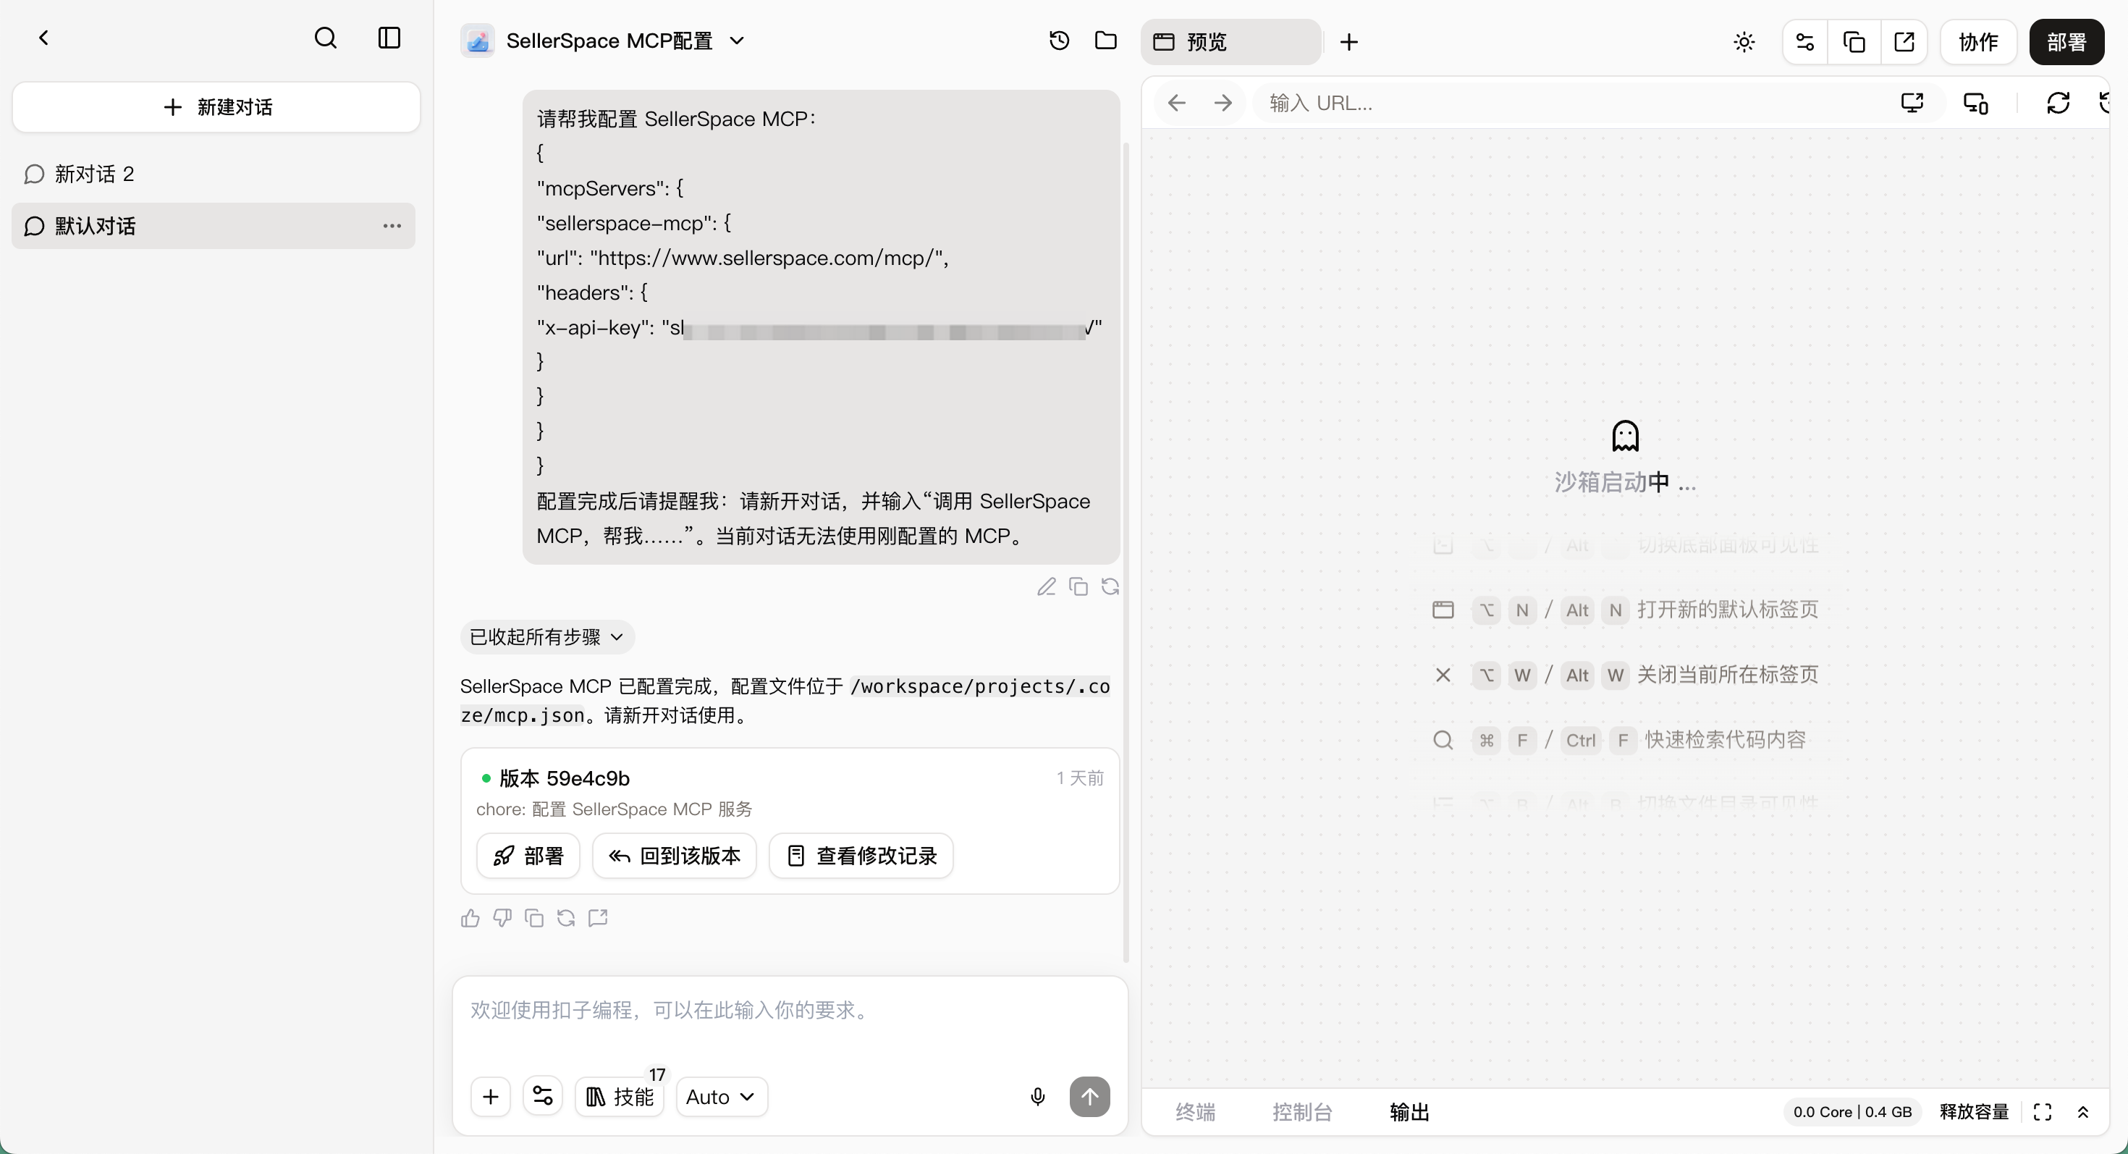This screenshot has height=1154, width=2128.
Task: Toggle responsive device view icon
Action: coord(1976,104)
